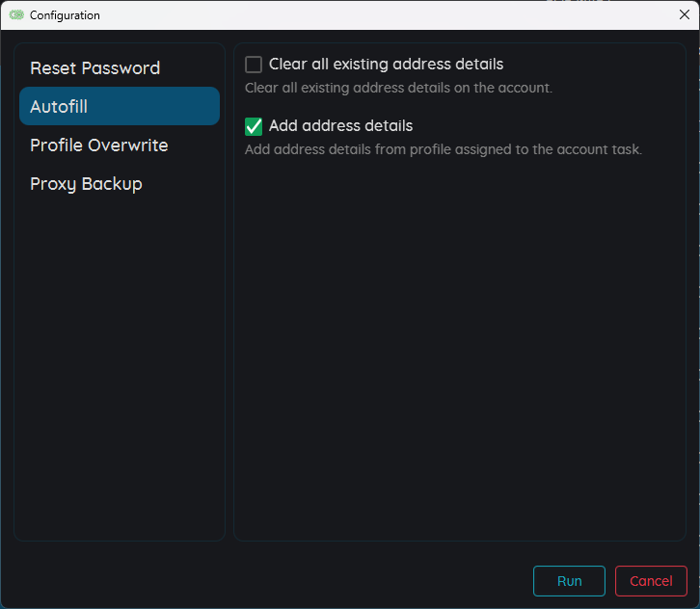Start the task with the Run button

[569, 581]
